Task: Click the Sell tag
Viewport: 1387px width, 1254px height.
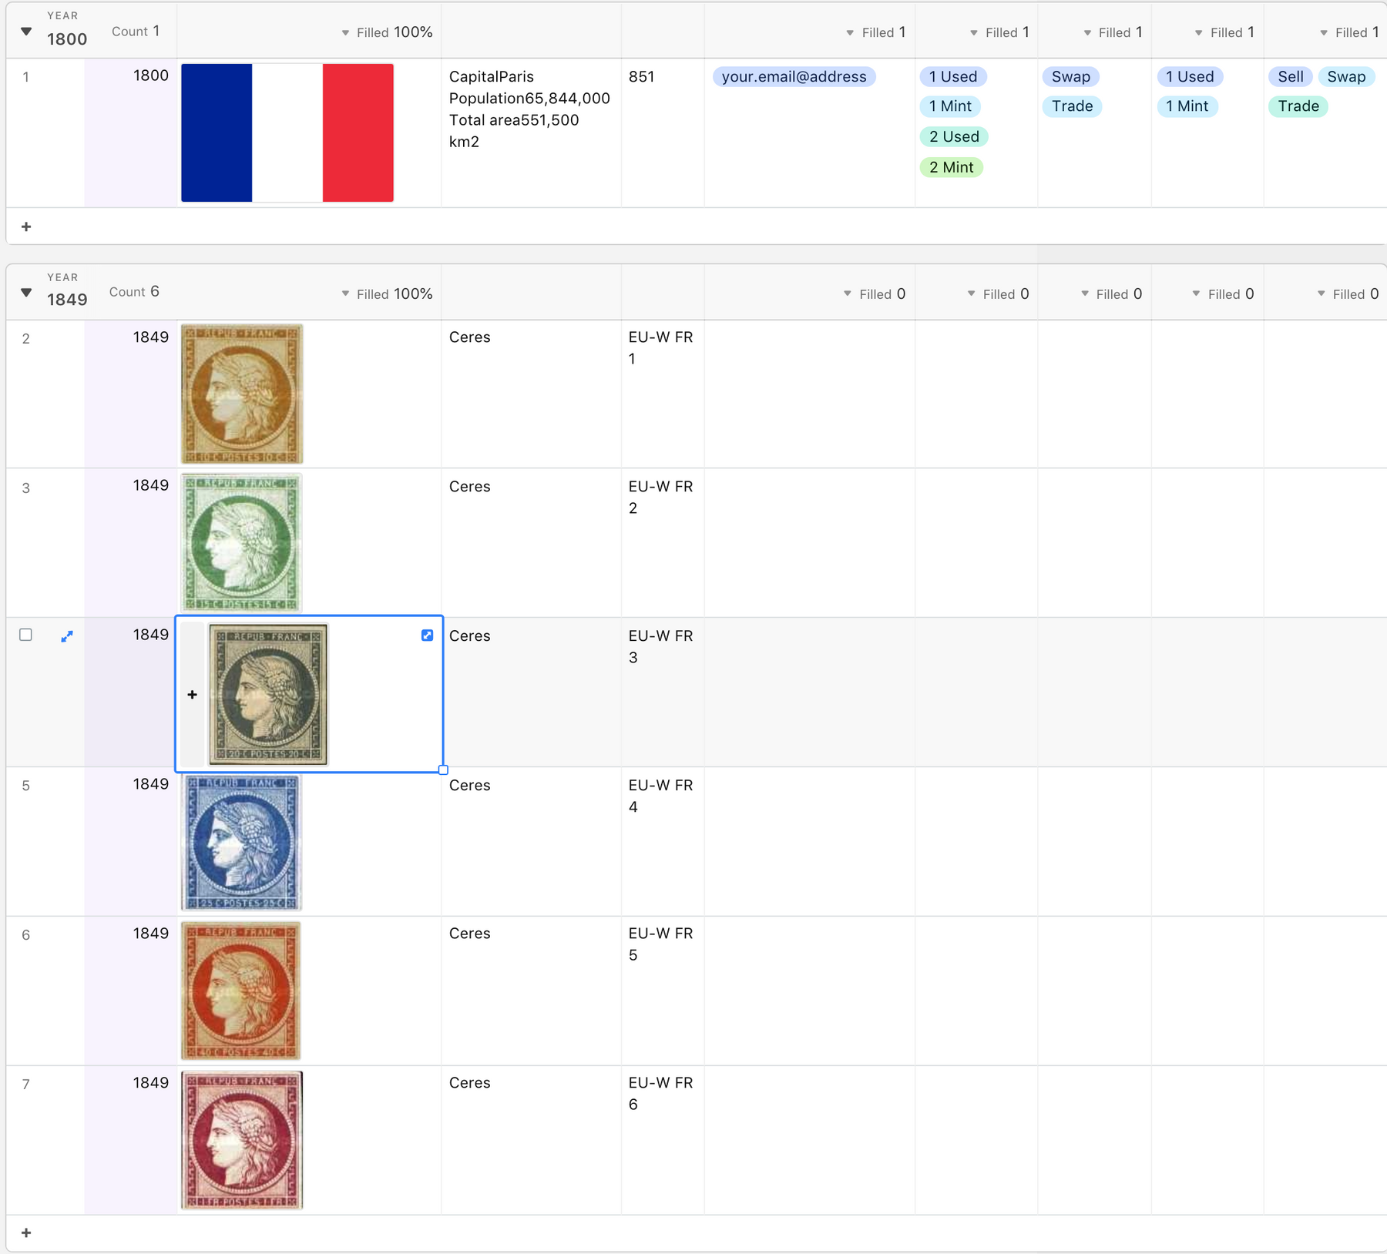Action: pos(1290,77)
